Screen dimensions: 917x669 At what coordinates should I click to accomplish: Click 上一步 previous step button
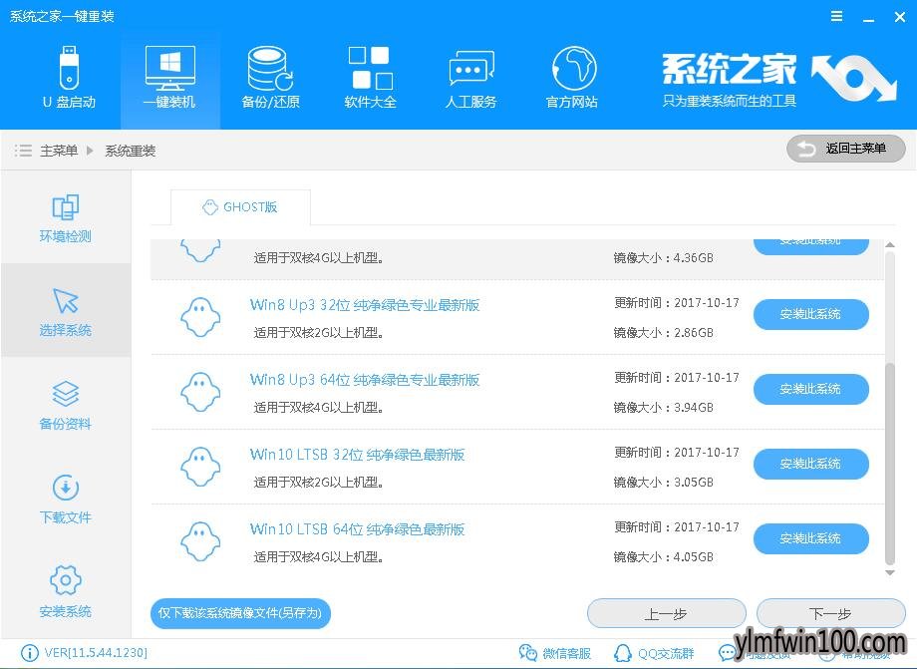point(666,614)
